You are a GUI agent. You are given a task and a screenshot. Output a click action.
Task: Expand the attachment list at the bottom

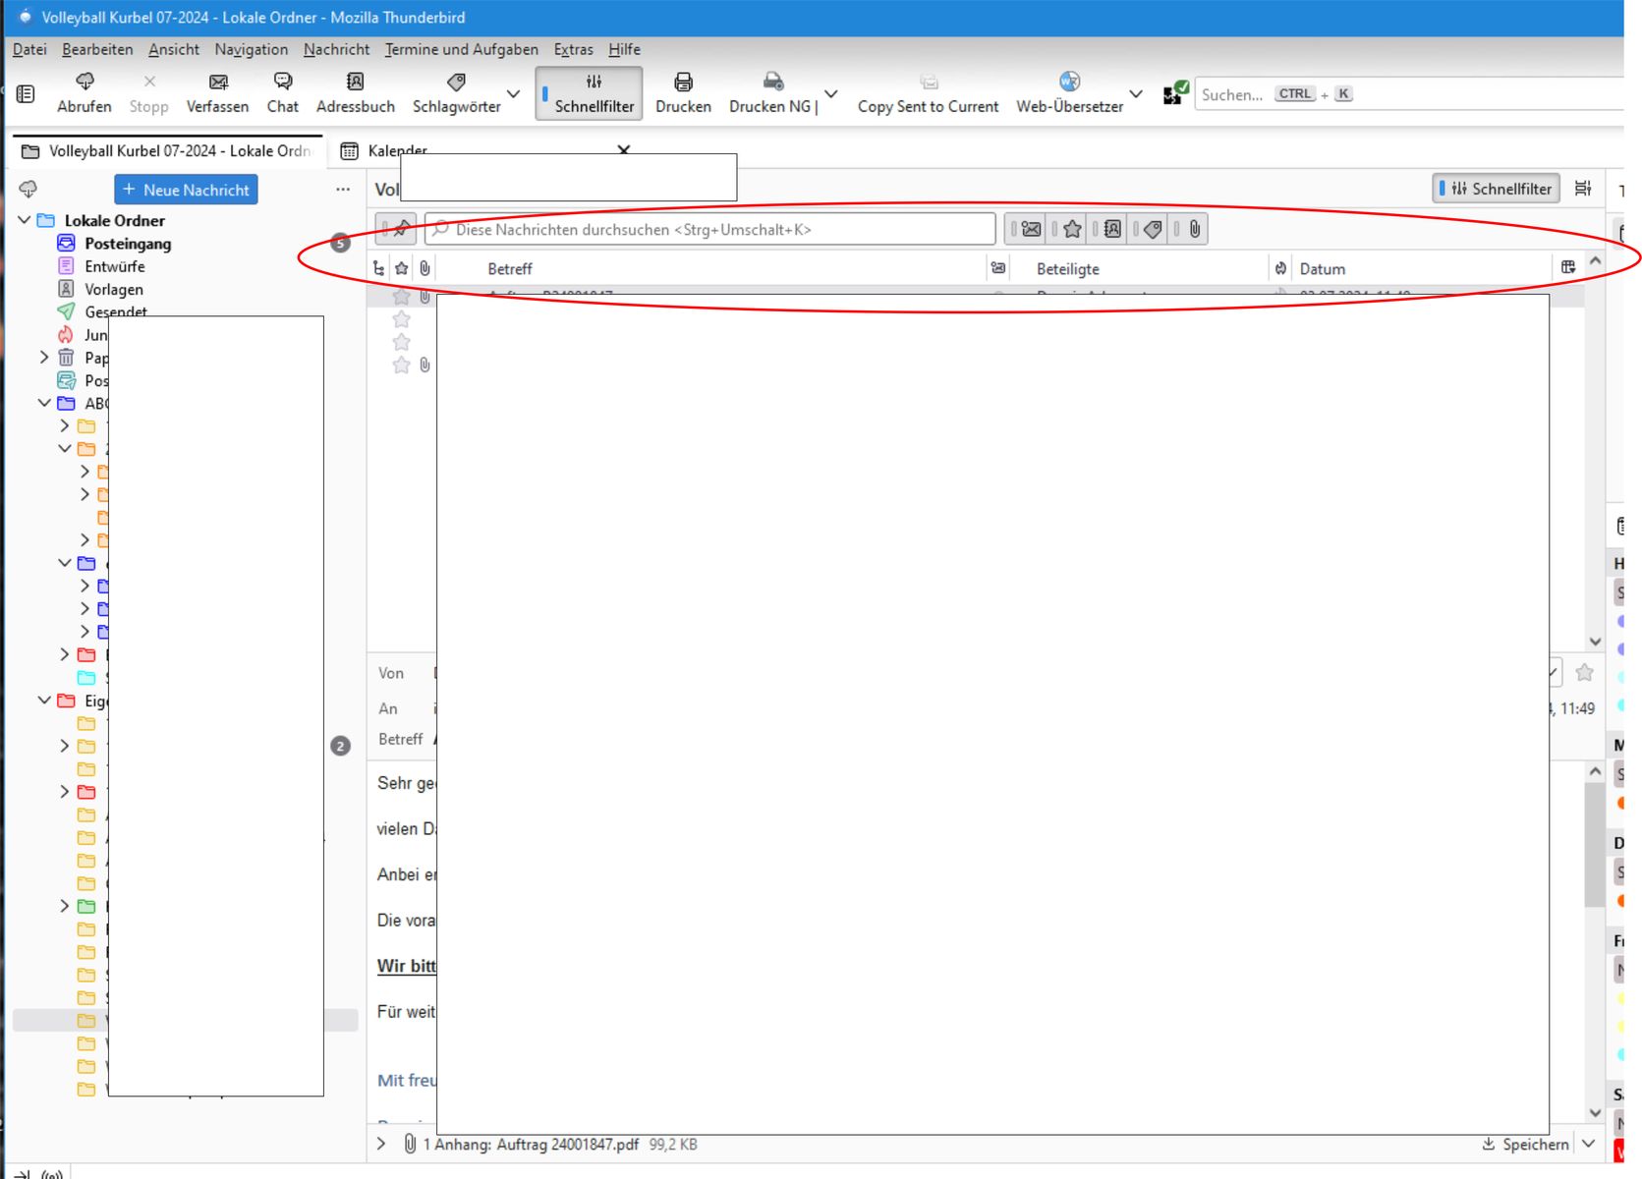click(381, 1144)
